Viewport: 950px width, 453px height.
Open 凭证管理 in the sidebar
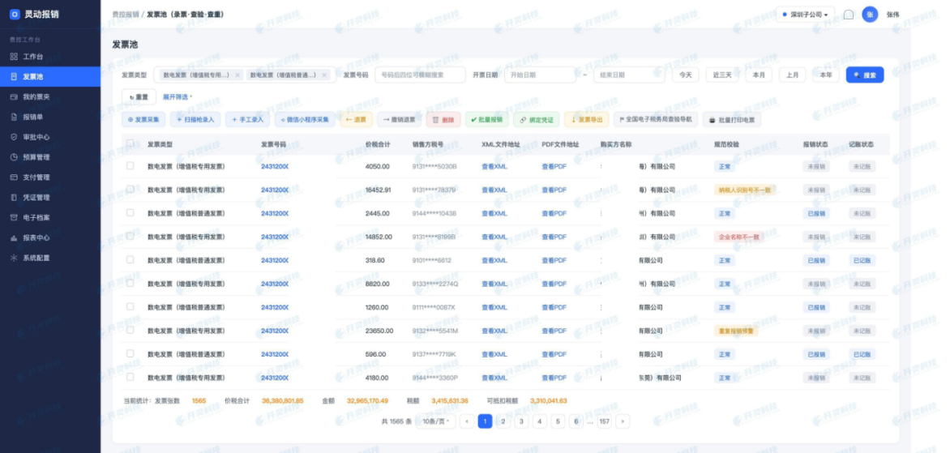point(50,198)
